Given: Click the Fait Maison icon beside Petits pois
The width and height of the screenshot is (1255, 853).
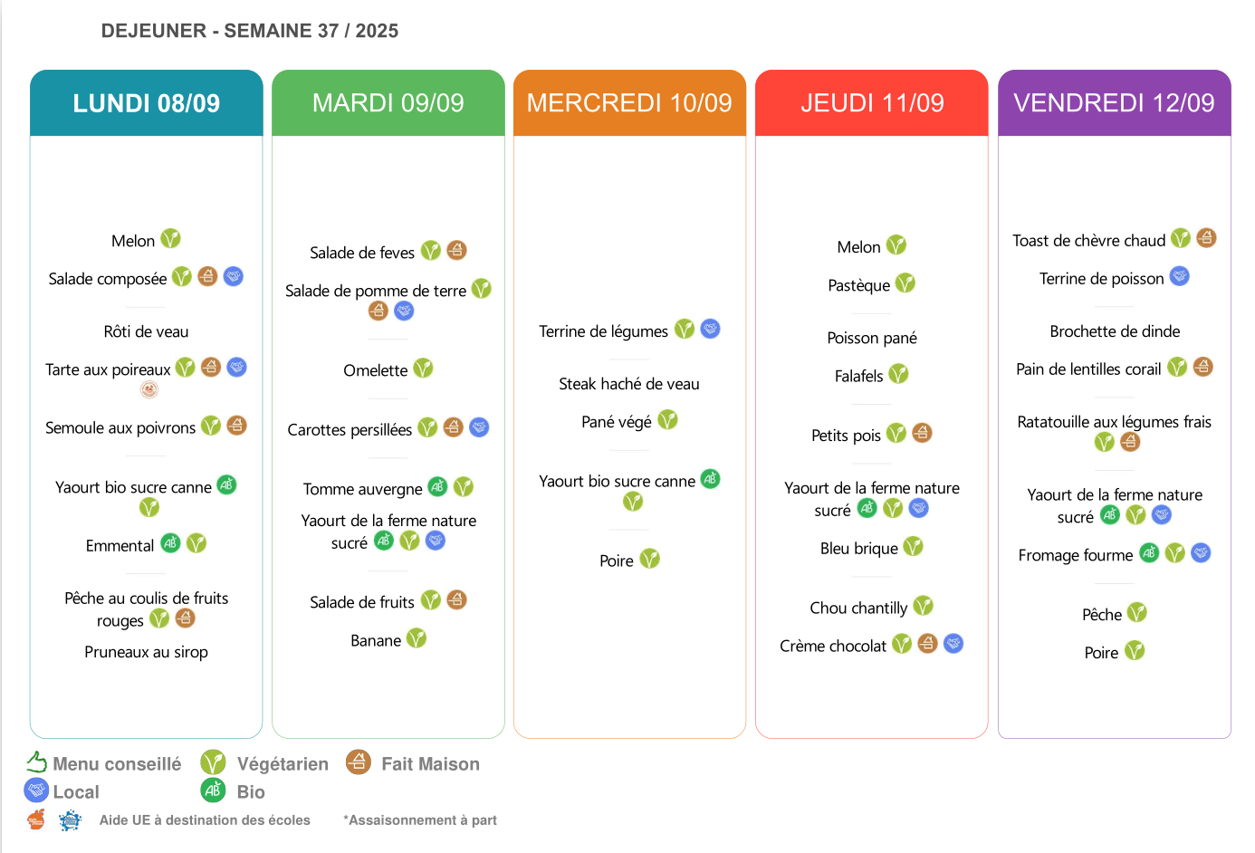Looking at the screenshot, I should click(x=922, y=433).
